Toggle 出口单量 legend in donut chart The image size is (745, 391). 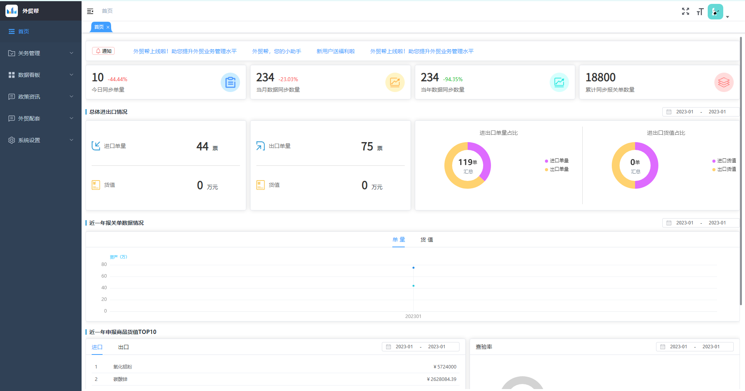(x=557, y=169)
